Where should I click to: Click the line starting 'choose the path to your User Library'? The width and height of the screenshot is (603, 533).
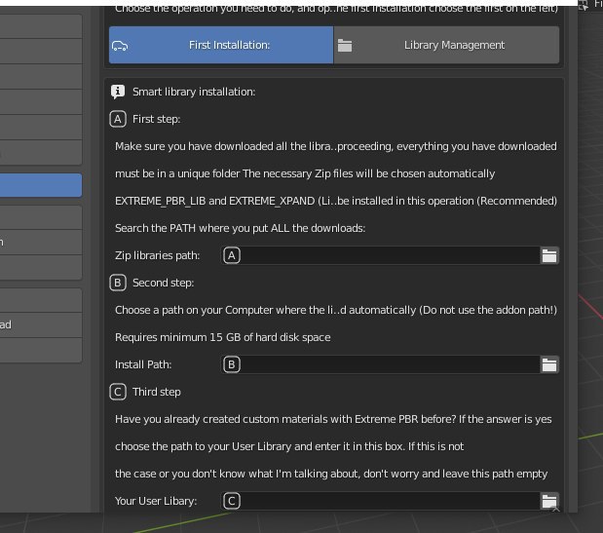point(289,447)
